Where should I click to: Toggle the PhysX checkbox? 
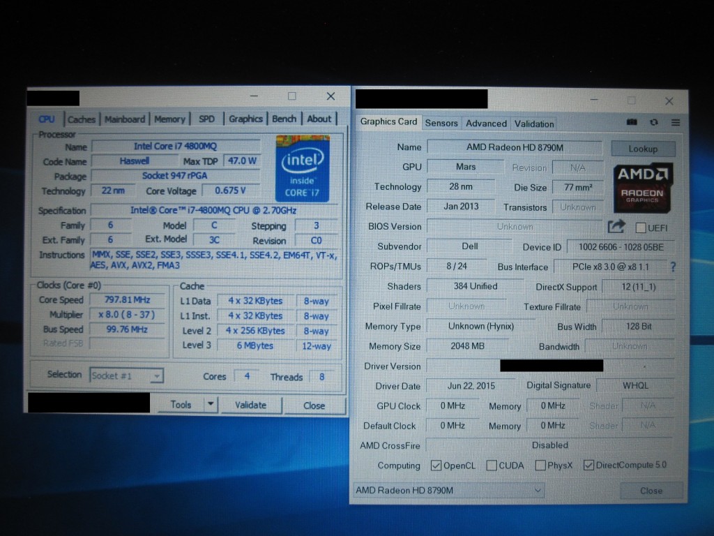point(540,466)
